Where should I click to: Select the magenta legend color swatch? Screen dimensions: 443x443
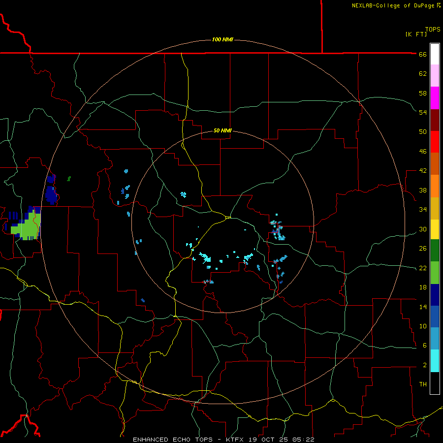[x=435, y=98]
